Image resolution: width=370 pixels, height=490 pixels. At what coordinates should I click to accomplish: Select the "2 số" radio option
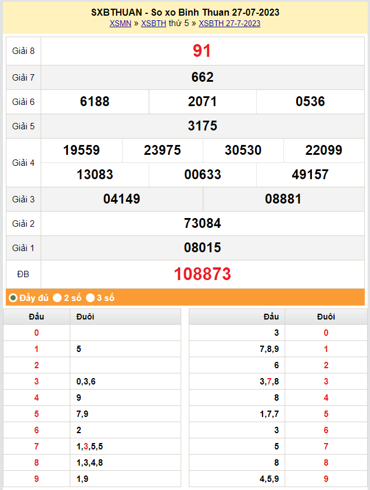58,298
